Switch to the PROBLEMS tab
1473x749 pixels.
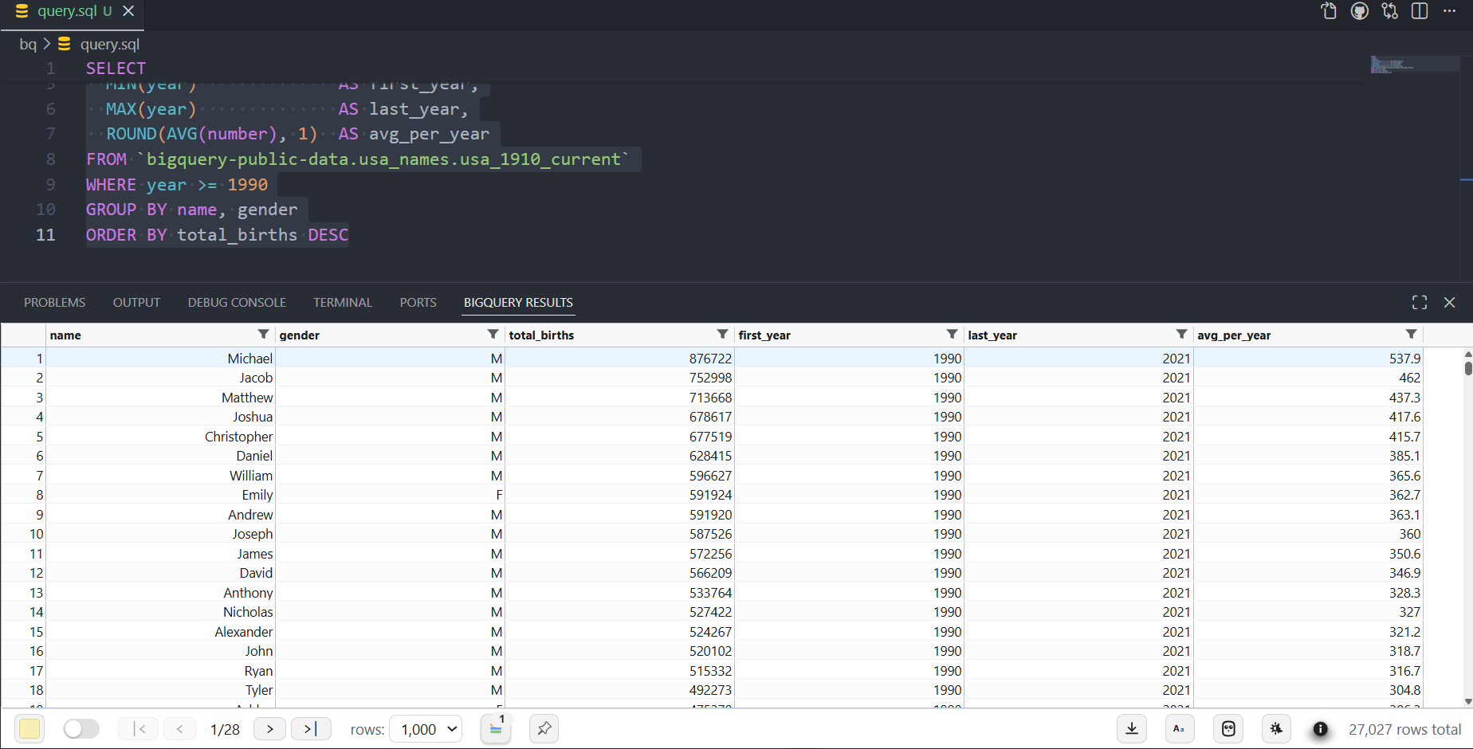coord(54,303)
